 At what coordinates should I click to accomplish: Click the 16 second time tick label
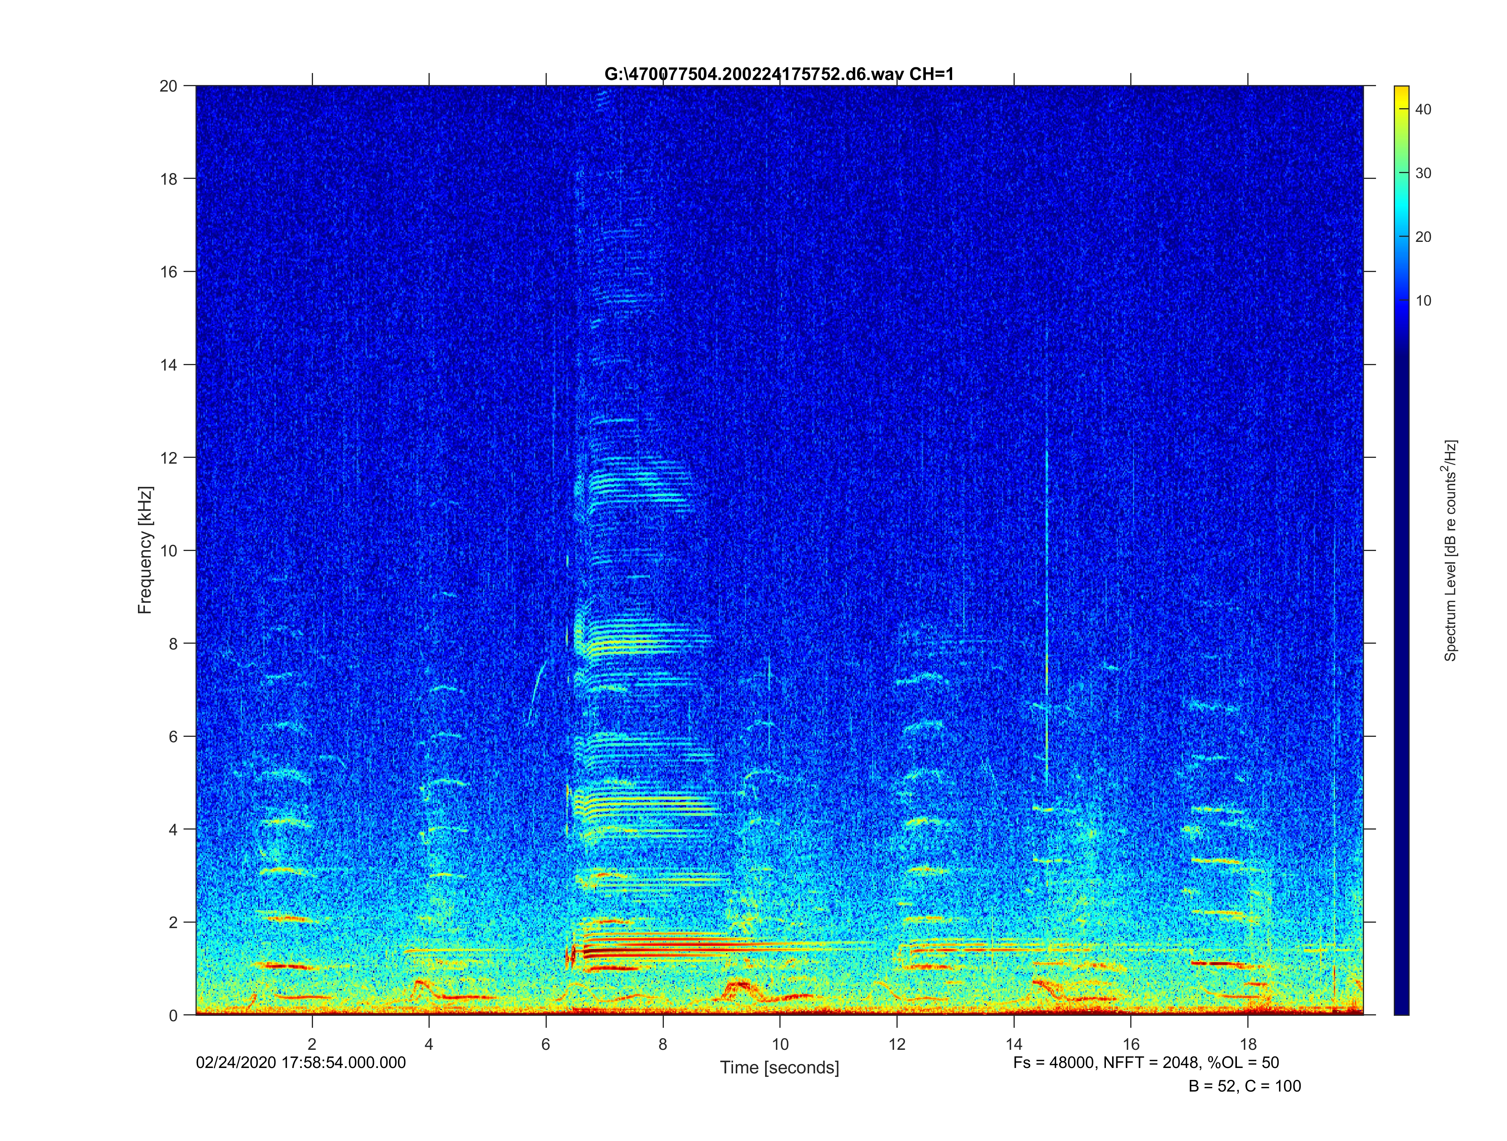coord(1131,1044)
